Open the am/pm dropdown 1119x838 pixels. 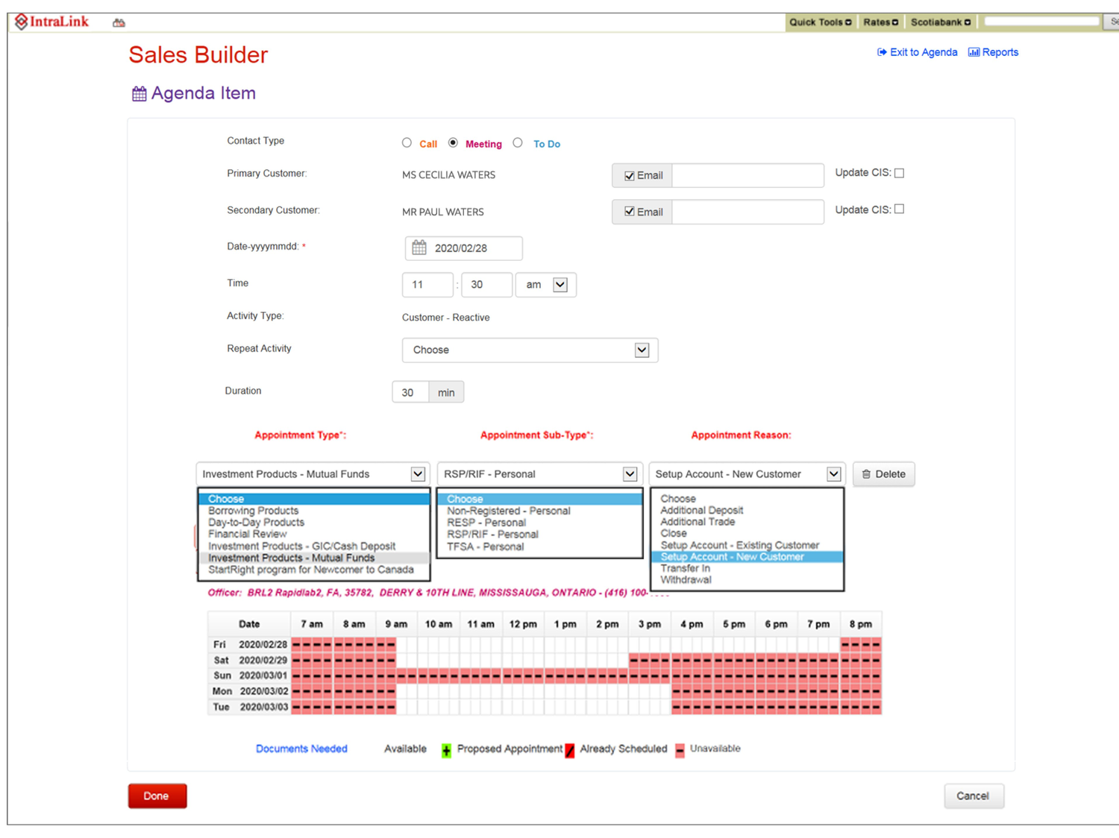[x=560, y=285]
